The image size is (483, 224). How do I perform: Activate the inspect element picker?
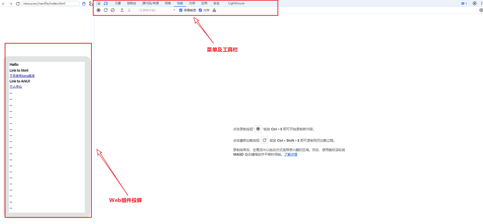pyautogui.click(x=99, y=3)
